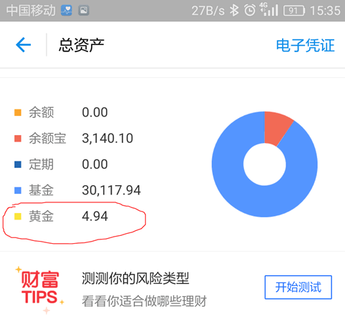Tap the blue back arrow icon
Image resolution: width=345 pixels, height=316 pixels.
24,45
